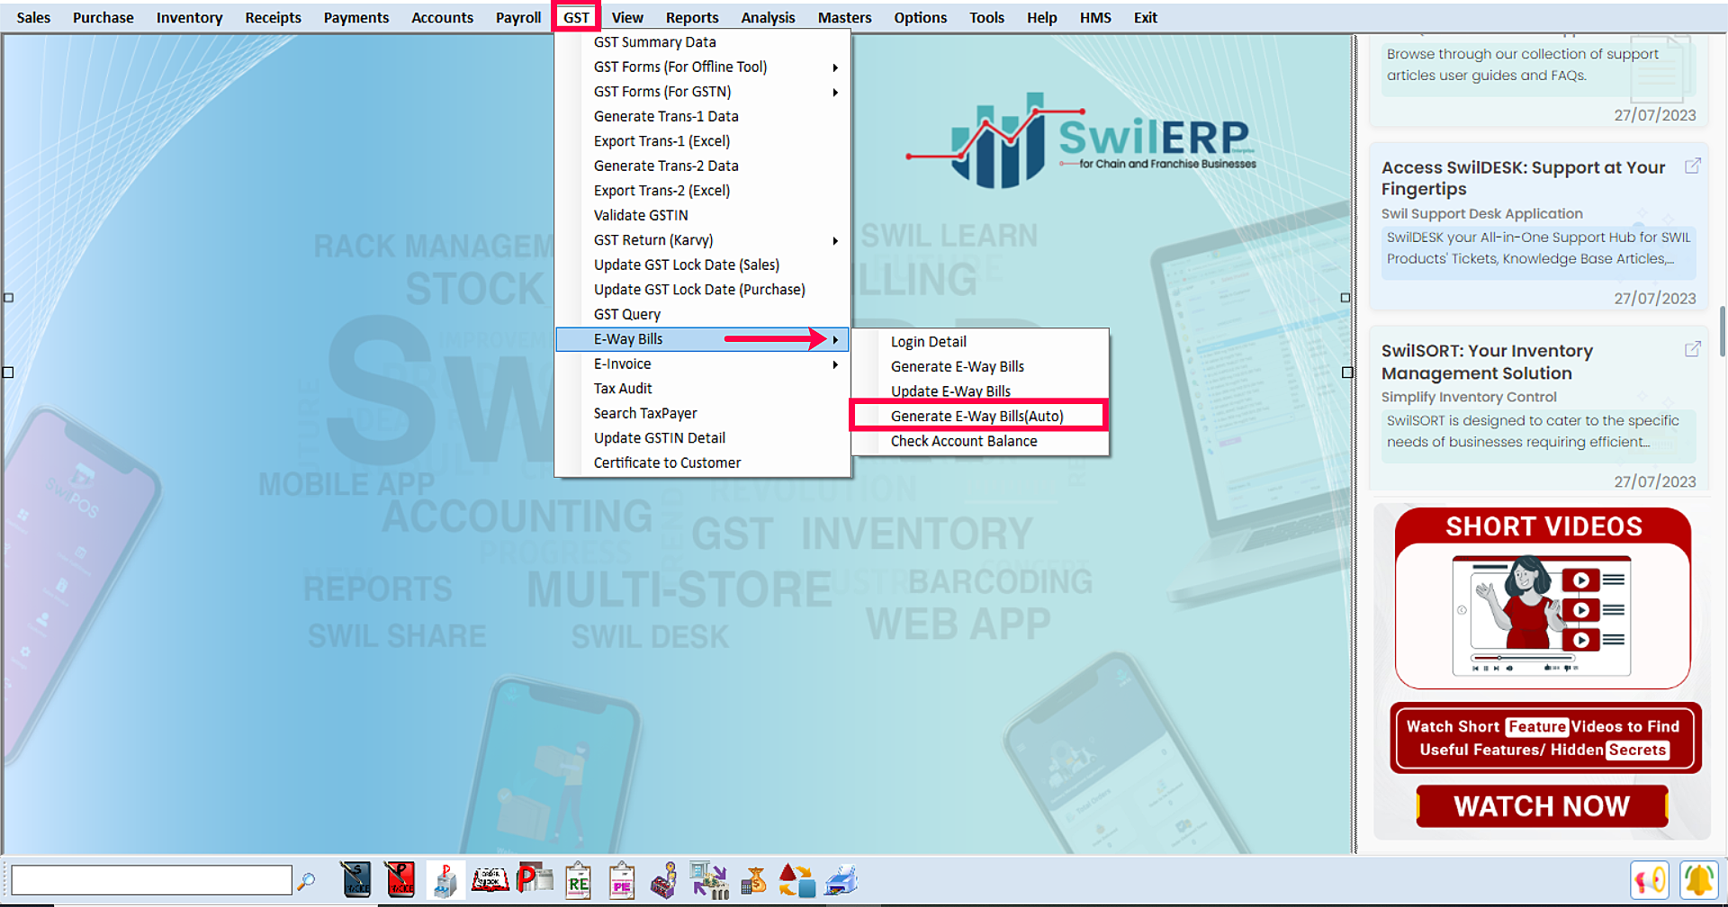
Task: Open the red Purchase Invoice (P) toolbar icon
Action: pos(400,880)
